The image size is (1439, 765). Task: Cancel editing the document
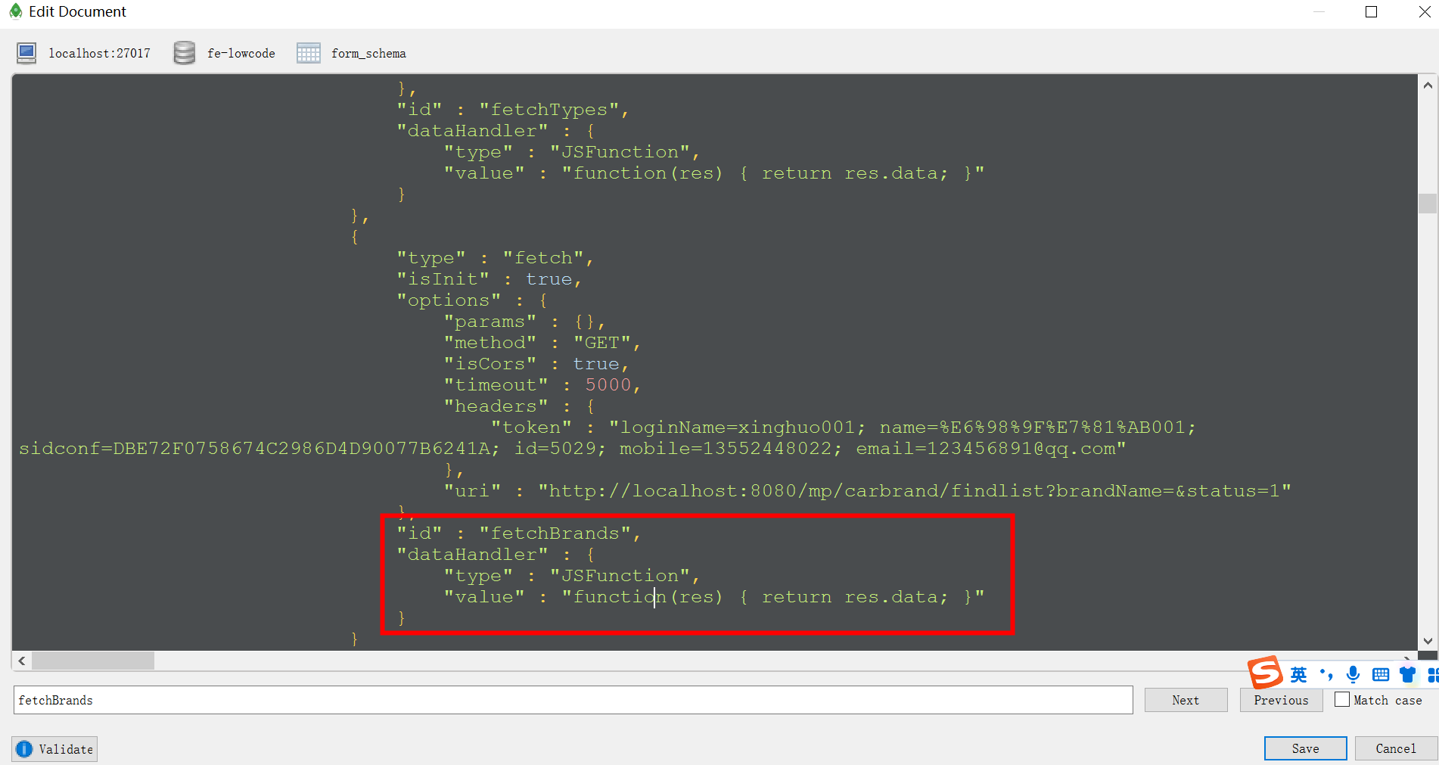1396,748
